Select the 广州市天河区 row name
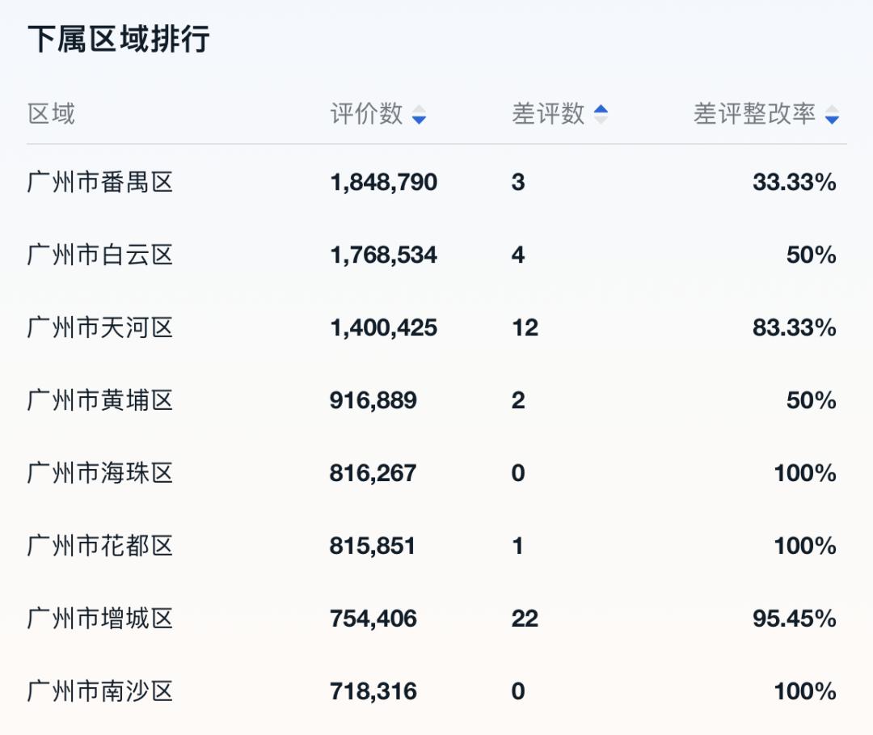 (100, 327)
